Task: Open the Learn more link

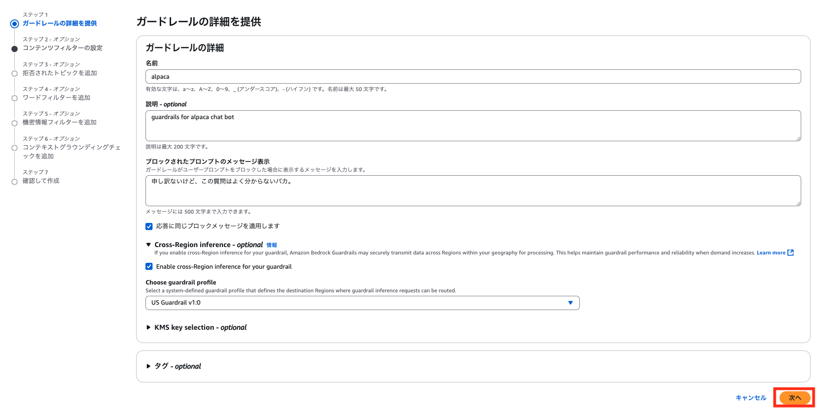Action: pos(771,252)
